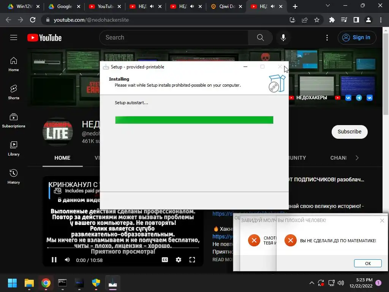Click the YouTube logo
The image size is (389, 292).
coord(44,38)
